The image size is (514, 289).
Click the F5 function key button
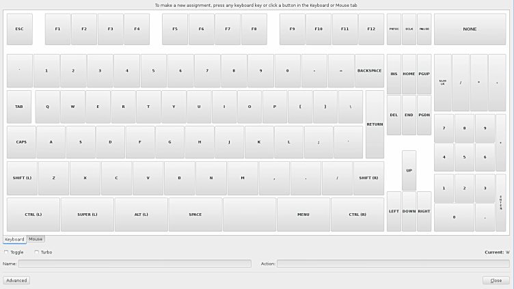point(175,29)
